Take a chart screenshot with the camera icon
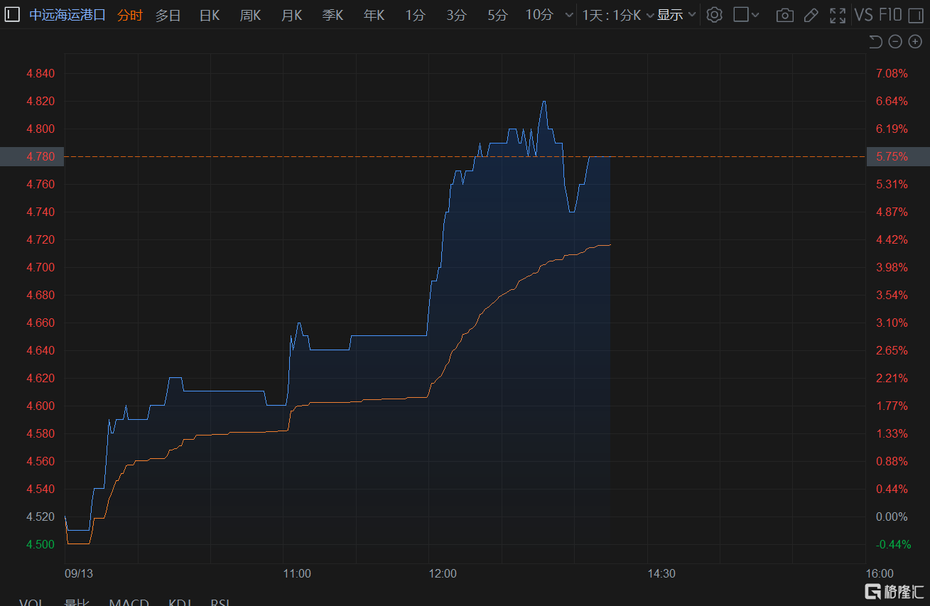This screenshot has width=930, height=606. pyautogui.click(x=784, y=15)
